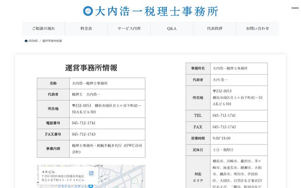Click the 045-712-1741 cell in the main table
Viewport: 301px width, 188px height.
click(107, 123)
